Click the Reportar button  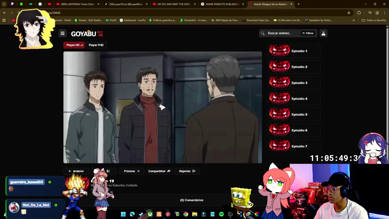[187, 171]
